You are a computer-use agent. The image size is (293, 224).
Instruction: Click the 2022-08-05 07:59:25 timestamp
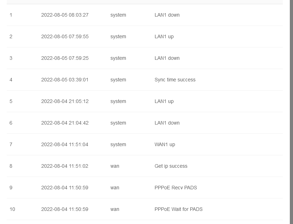click(65, 58)
